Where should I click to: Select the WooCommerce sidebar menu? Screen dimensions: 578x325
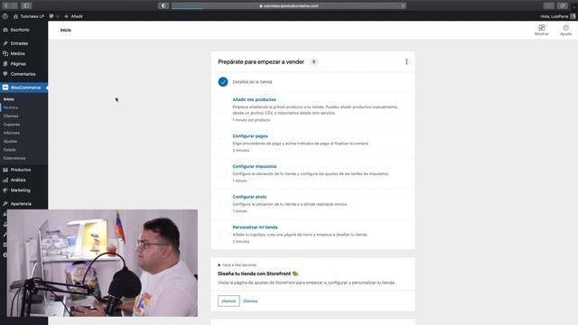(24, 88)
